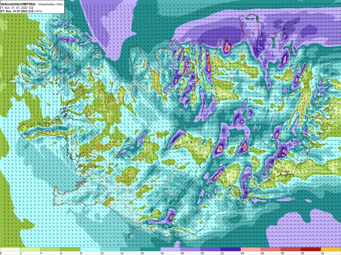Click the dark red 30–32 legend swatch
The height and width of the screenshot is (255, 341).
(311, 249)
